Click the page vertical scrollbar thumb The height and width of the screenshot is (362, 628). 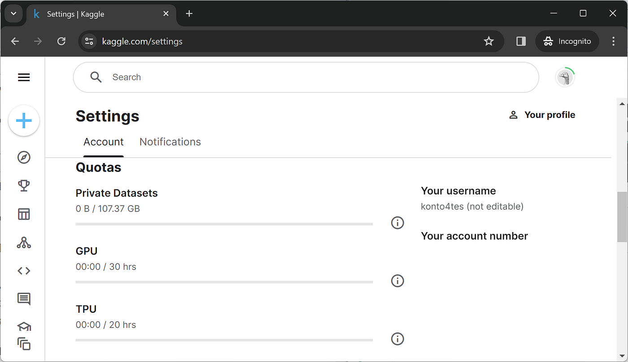pyautogui.click(x=622, y=217)
